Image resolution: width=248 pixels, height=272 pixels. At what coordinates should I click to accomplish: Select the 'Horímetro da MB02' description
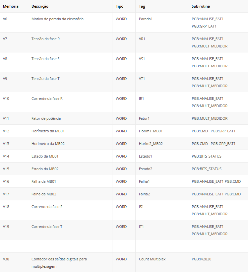[48, 144]
